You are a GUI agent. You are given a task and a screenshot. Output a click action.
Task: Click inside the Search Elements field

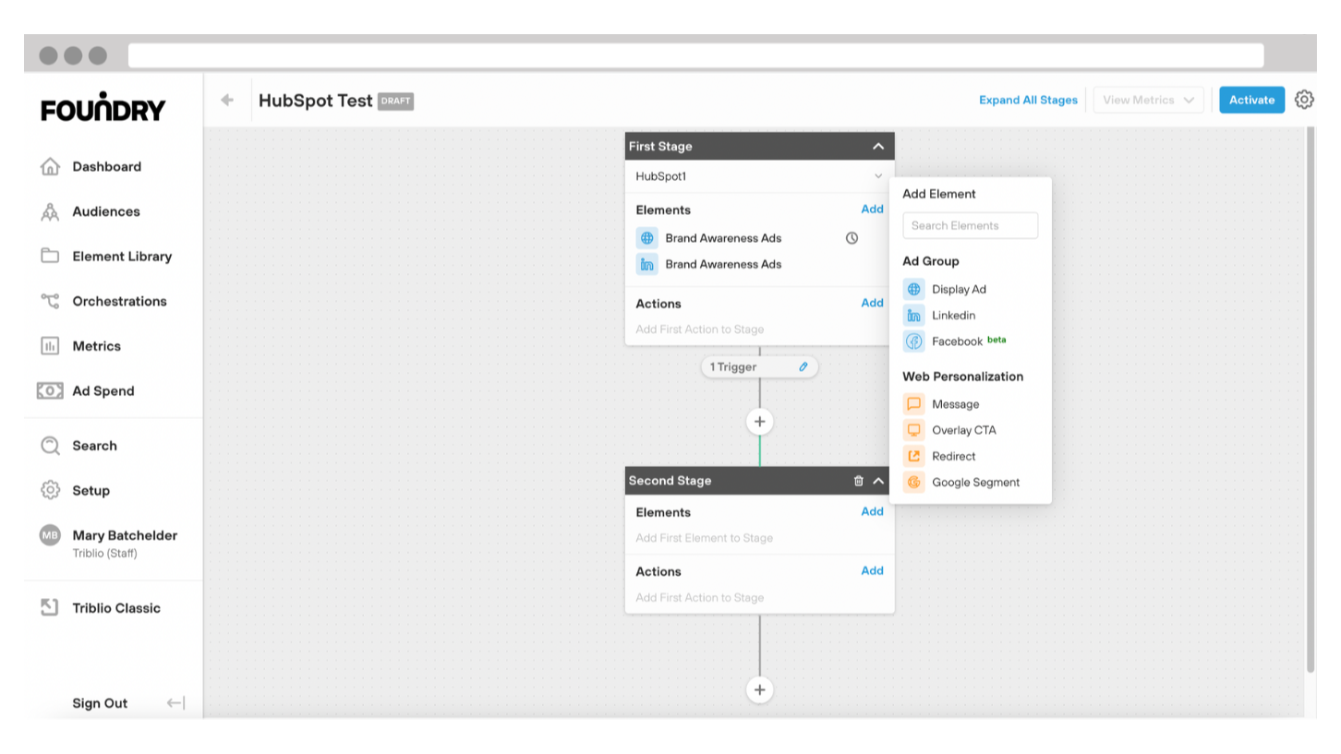pyautogui.click(x=970, y=224)
